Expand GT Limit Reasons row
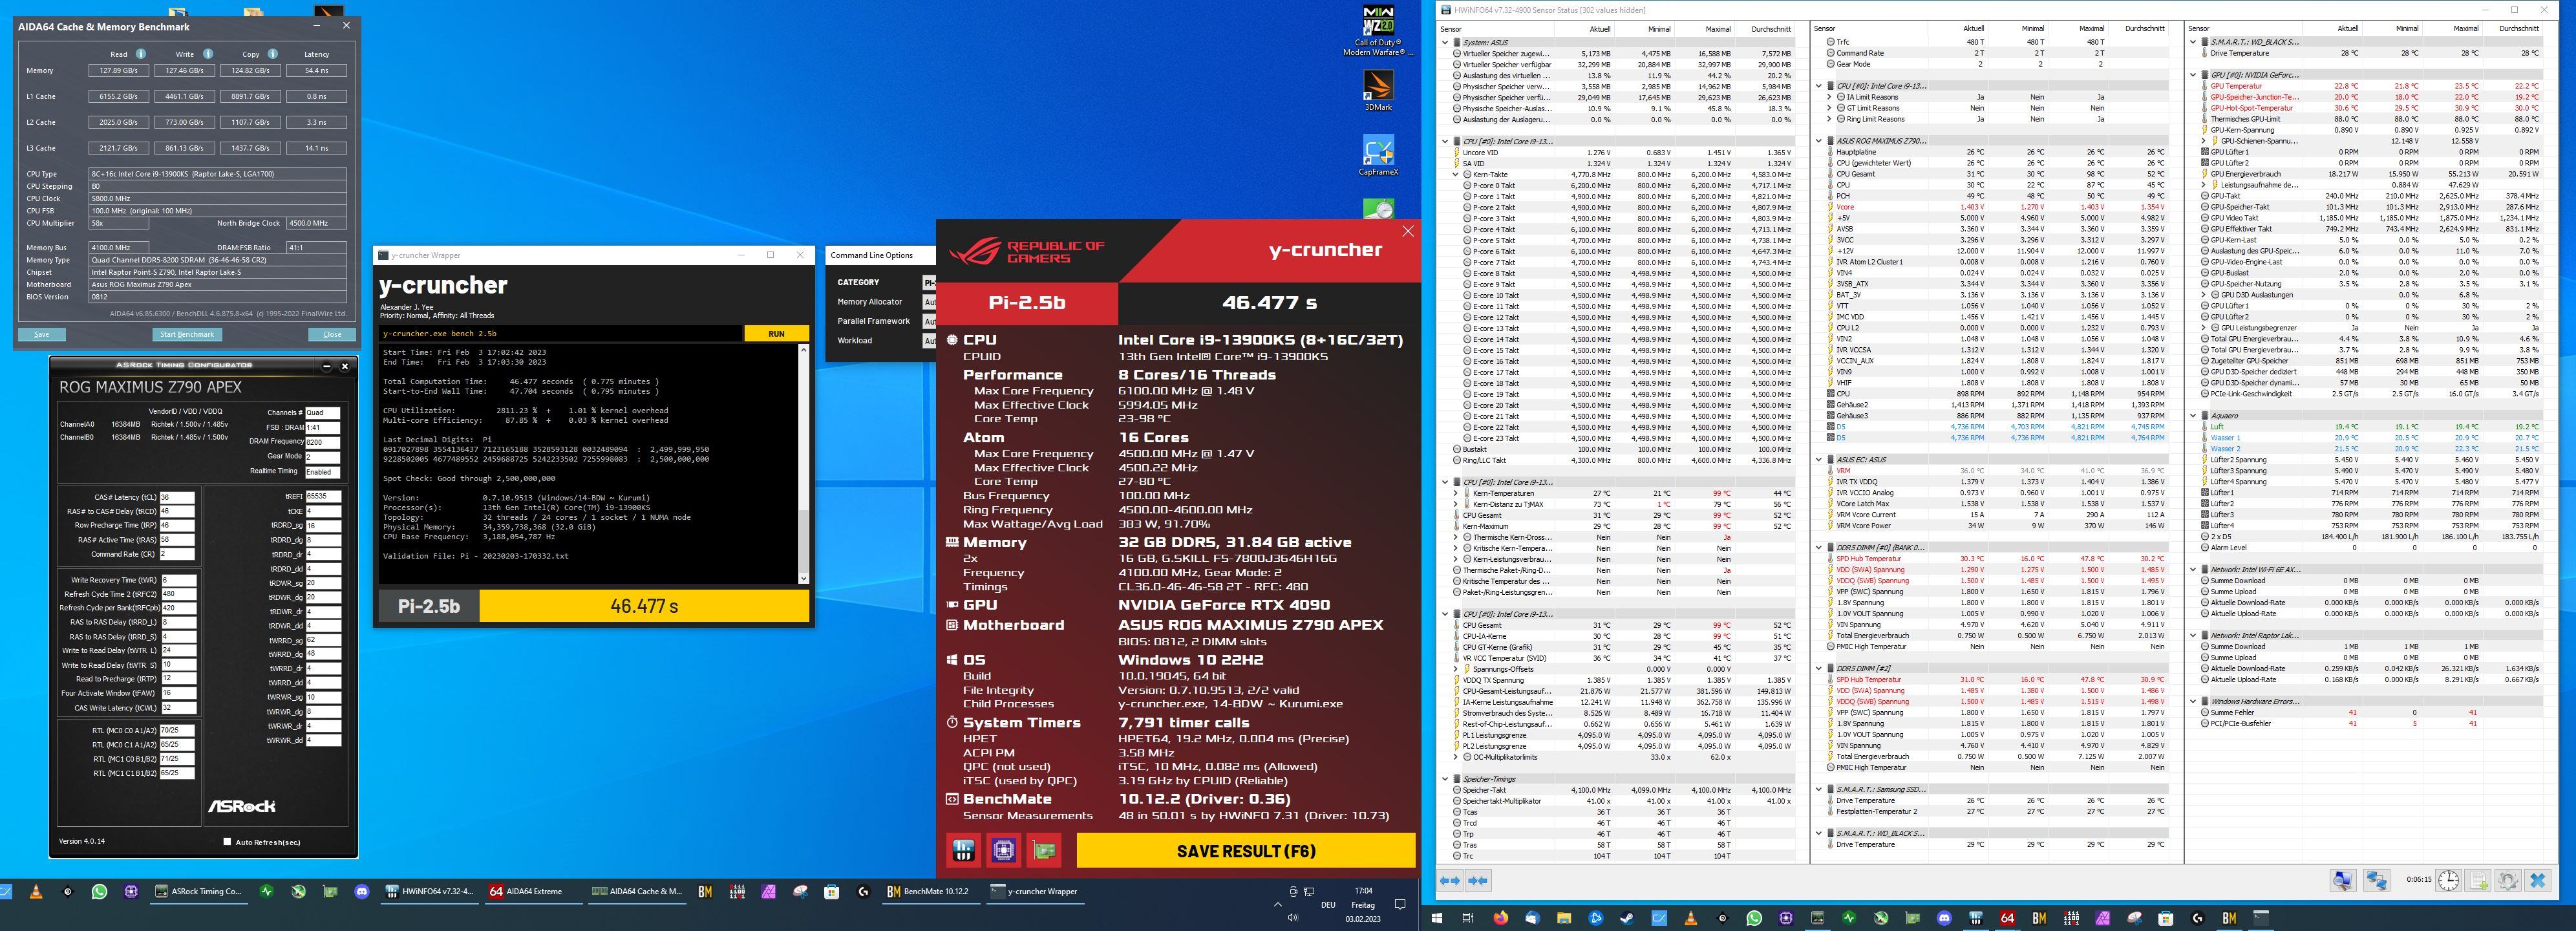 tap(1830, 108)
